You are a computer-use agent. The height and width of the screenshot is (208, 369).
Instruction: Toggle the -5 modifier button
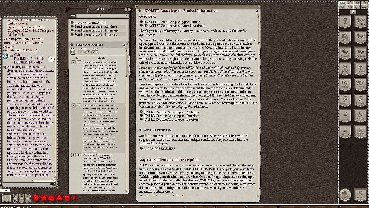point(27,200)
